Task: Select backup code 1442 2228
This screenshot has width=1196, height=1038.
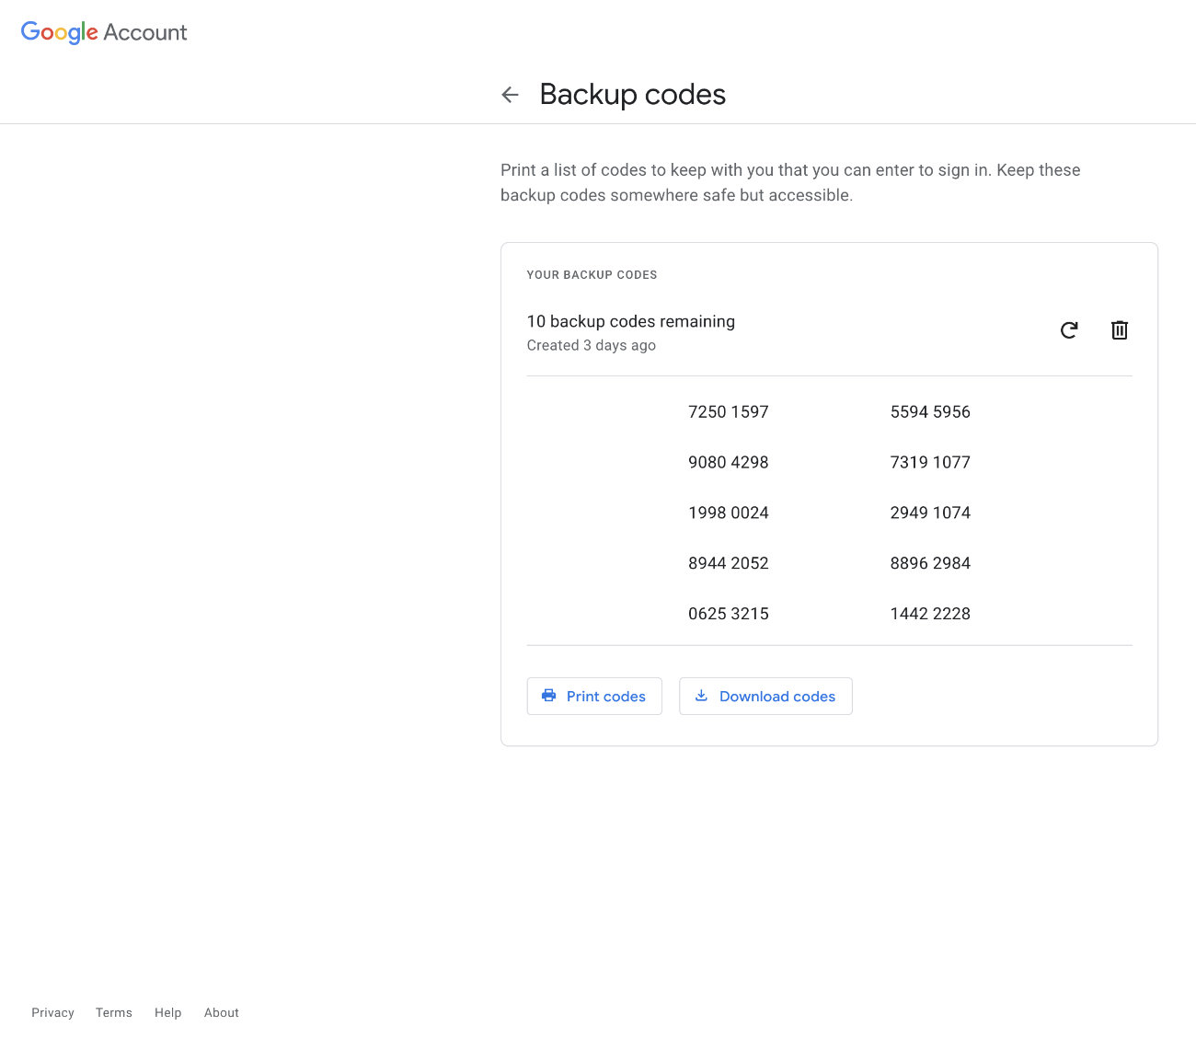Action: 930,613
